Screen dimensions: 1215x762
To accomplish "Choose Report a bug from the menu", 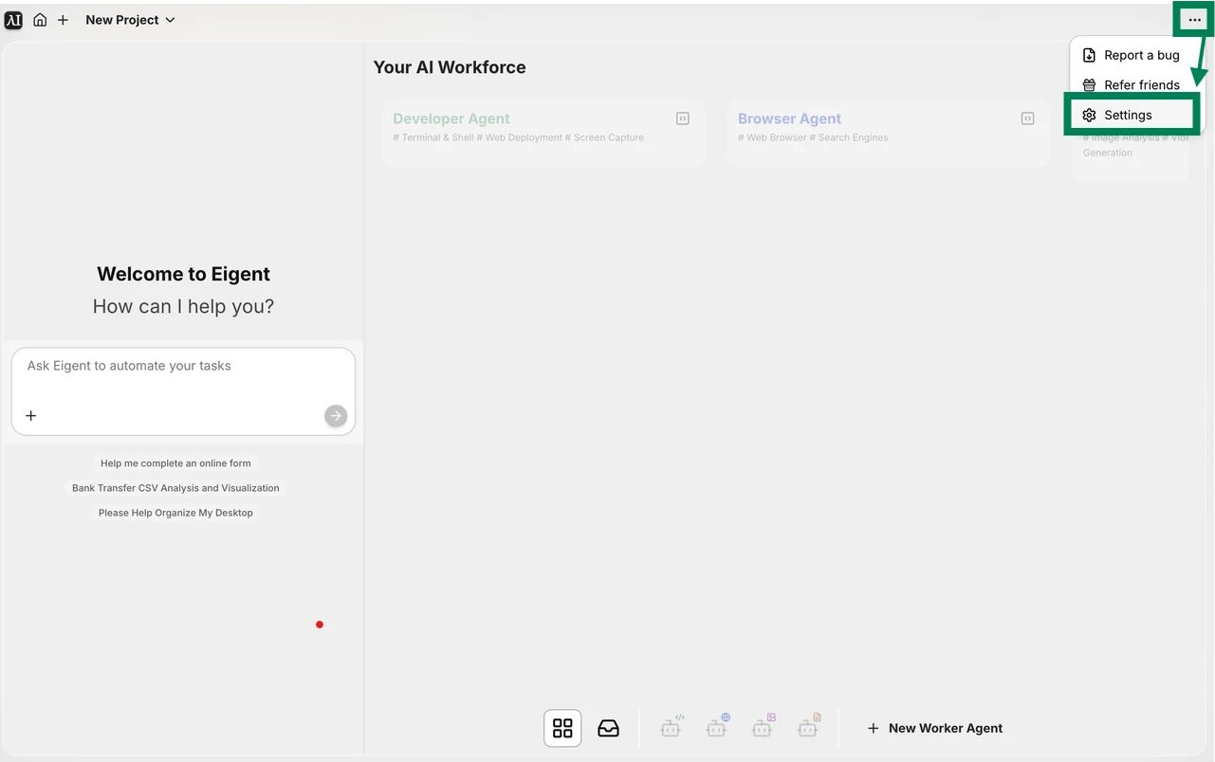I will click(1132, 55).
